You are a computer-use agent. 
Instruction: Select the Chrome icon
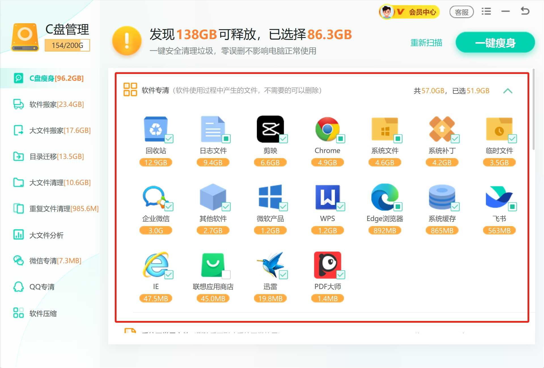tap(327, 129)
